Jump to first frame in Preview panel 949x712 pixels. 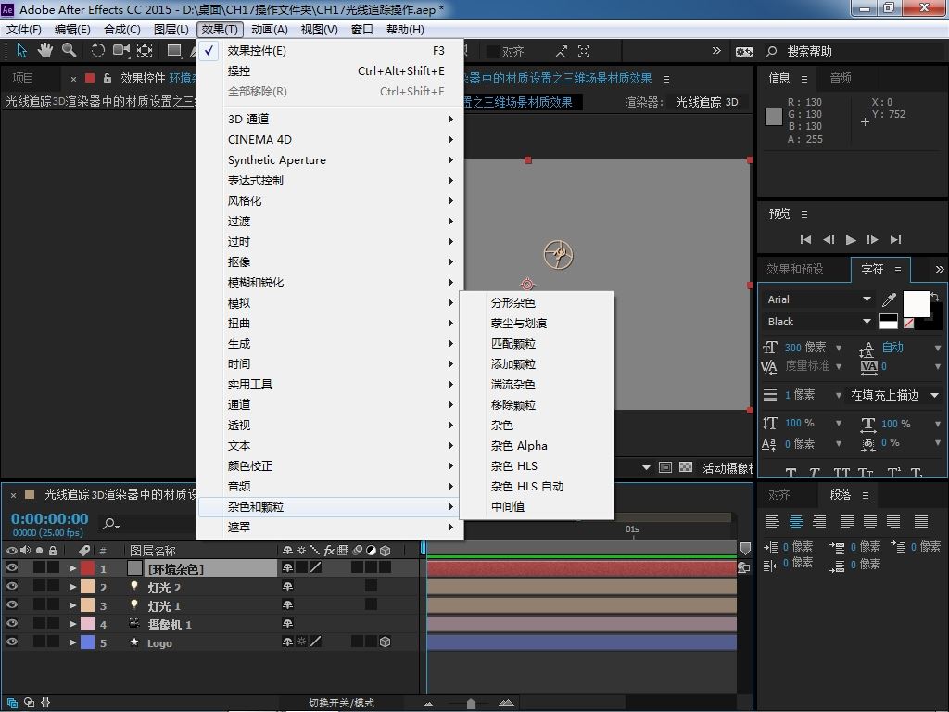coord(805,240)
